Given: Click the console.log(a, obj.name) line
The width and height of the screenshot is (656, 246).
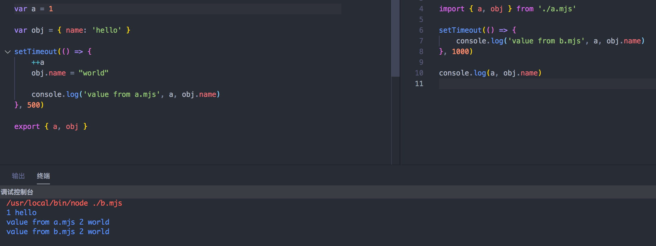Looking at the screenshot, I should 490,73.
